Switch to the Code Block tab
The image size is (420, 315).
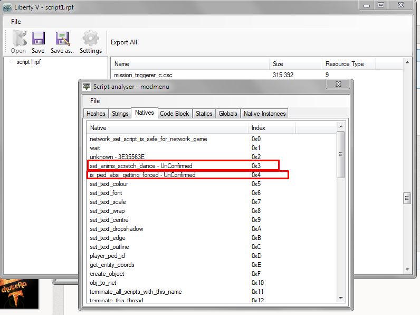tap(174, 114)
